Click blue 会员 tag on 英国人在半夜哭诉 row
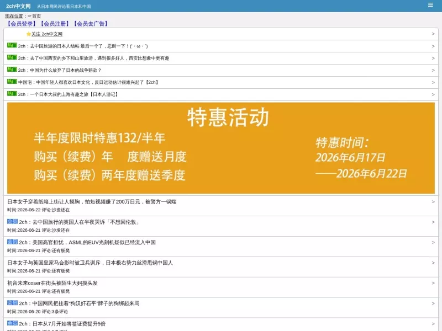The height and width of the screenshot is (331, 442). coord(12,222)
